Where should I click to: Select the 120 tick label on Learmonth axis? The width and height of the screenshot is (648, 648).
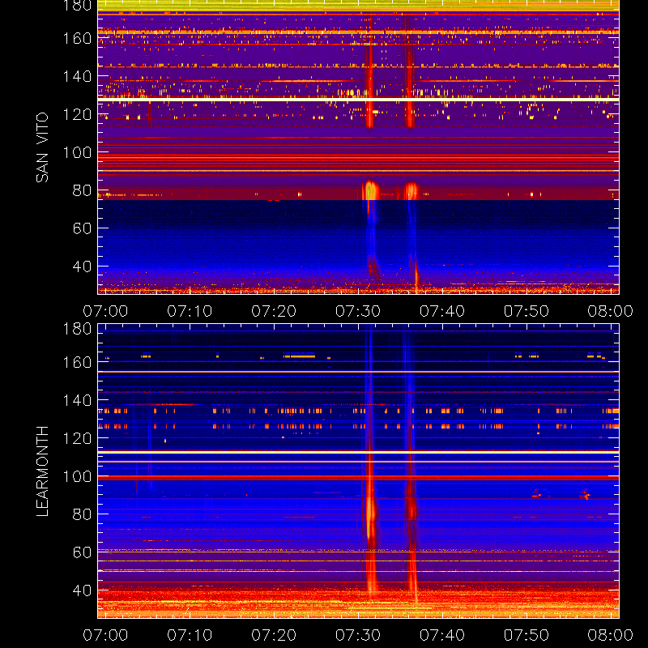click(77, 438)
